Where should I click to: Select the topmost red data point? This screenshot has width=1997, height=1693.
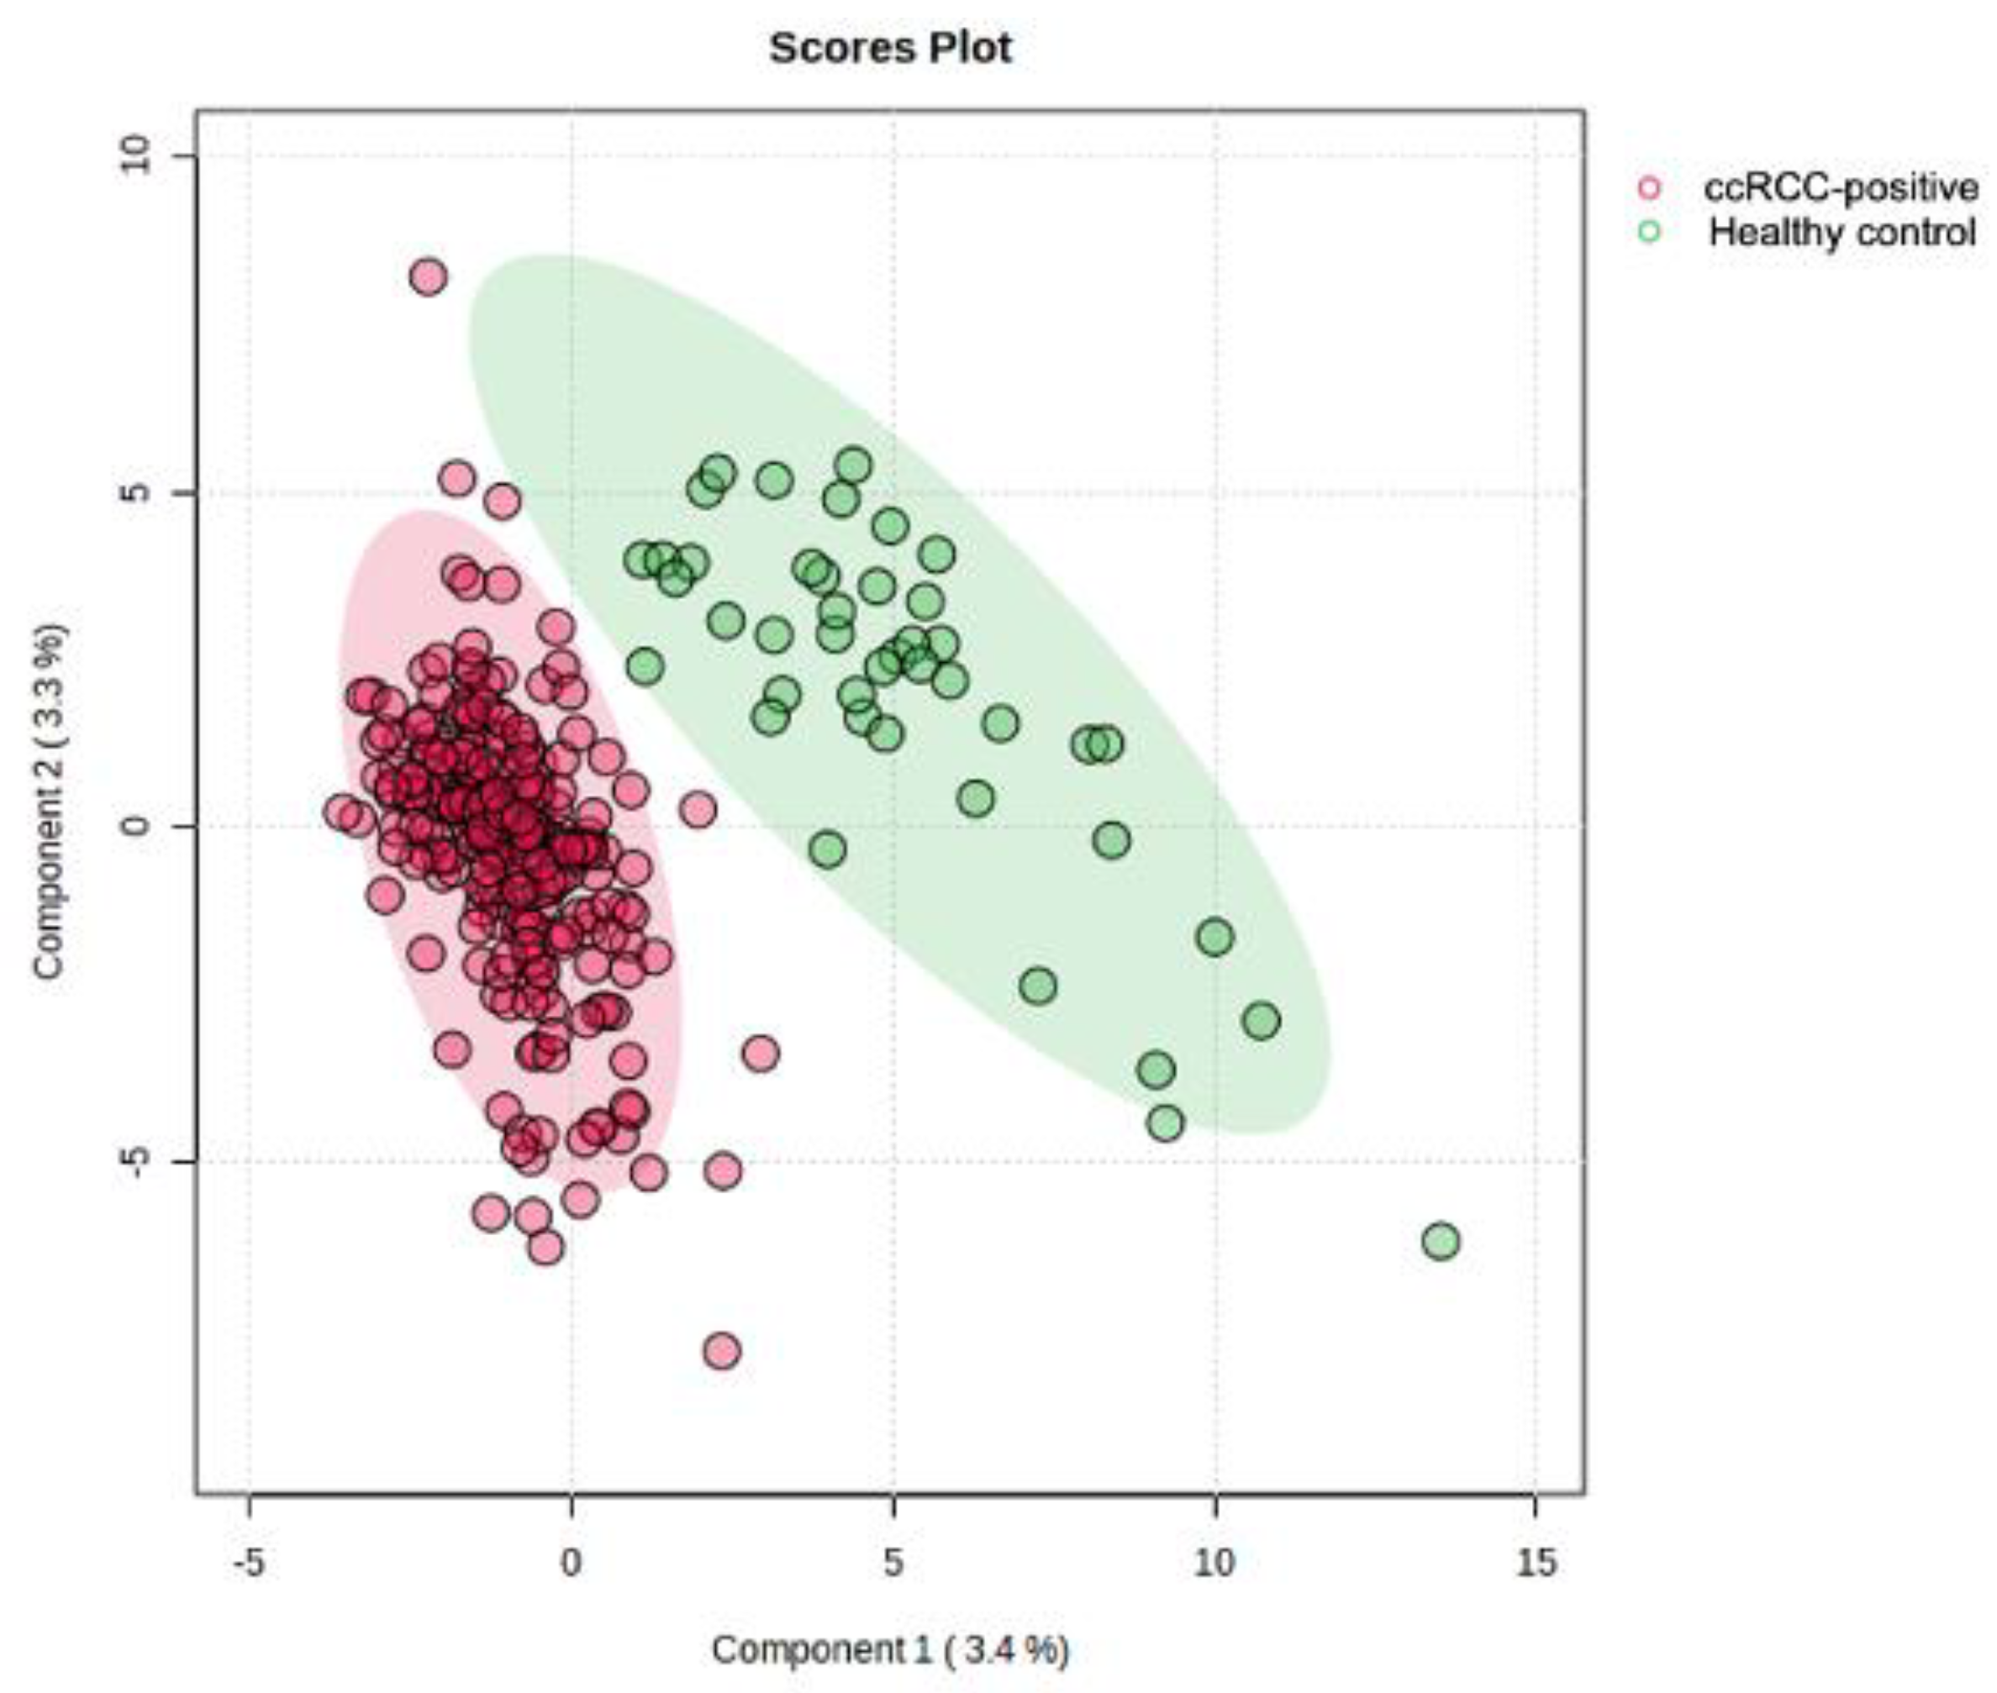click(428, 277)
